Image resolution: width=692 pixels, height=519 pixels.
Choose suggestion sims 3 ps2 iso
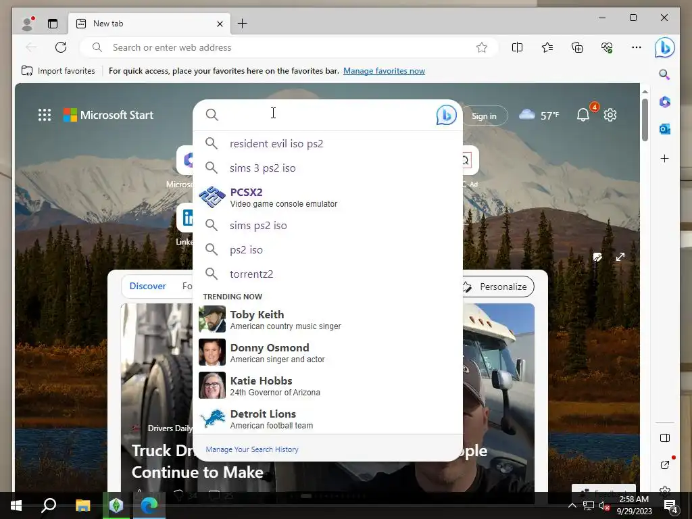(328, 168)
